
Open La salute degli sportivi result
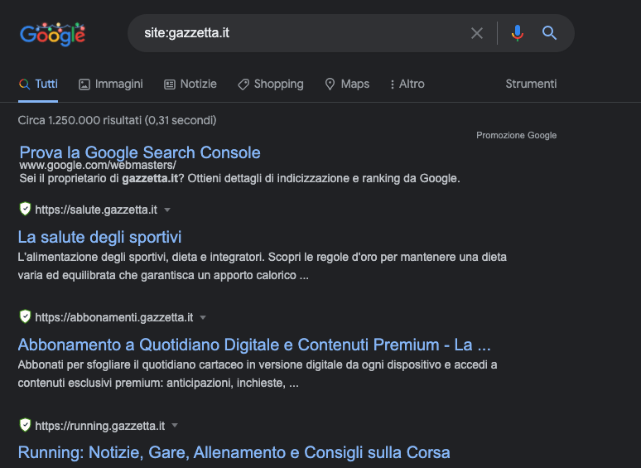99,237
